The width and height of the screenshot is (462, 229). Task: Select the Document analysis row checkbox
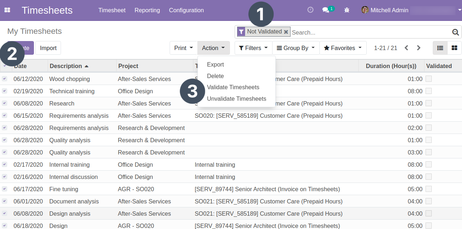click(4, 201)
